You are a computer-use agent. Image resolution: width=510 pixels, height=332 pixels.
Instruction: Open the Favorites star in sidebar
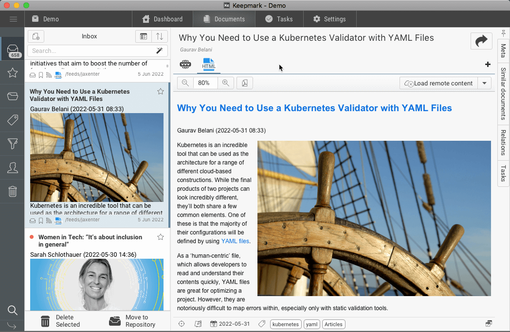[13, 73]
